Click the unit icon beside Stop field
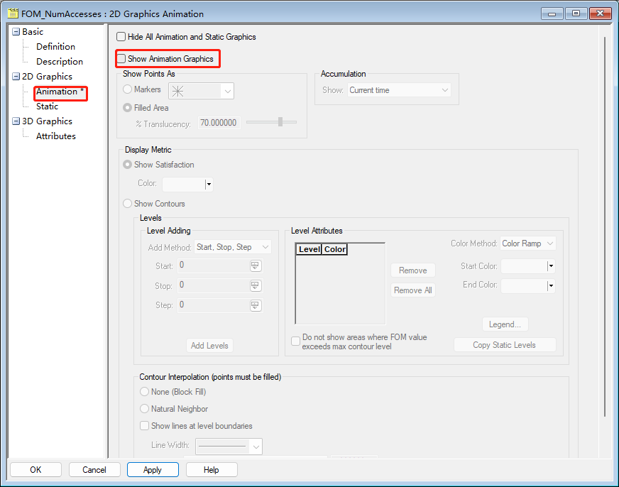The width and height of the screenshot is (619, 487). tap(256, 285)
